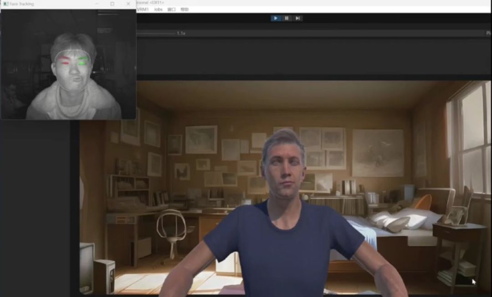This screenshot has height=297, width=492.
Task: Pause the running scene
Action: point(287,18)
